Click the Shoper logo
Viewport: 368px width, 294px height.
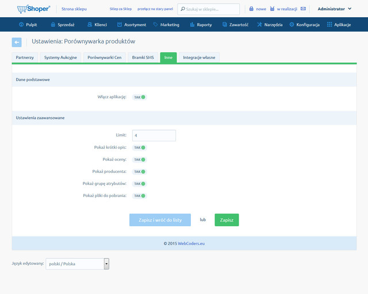pyautogui.click(x=33, y=9)
